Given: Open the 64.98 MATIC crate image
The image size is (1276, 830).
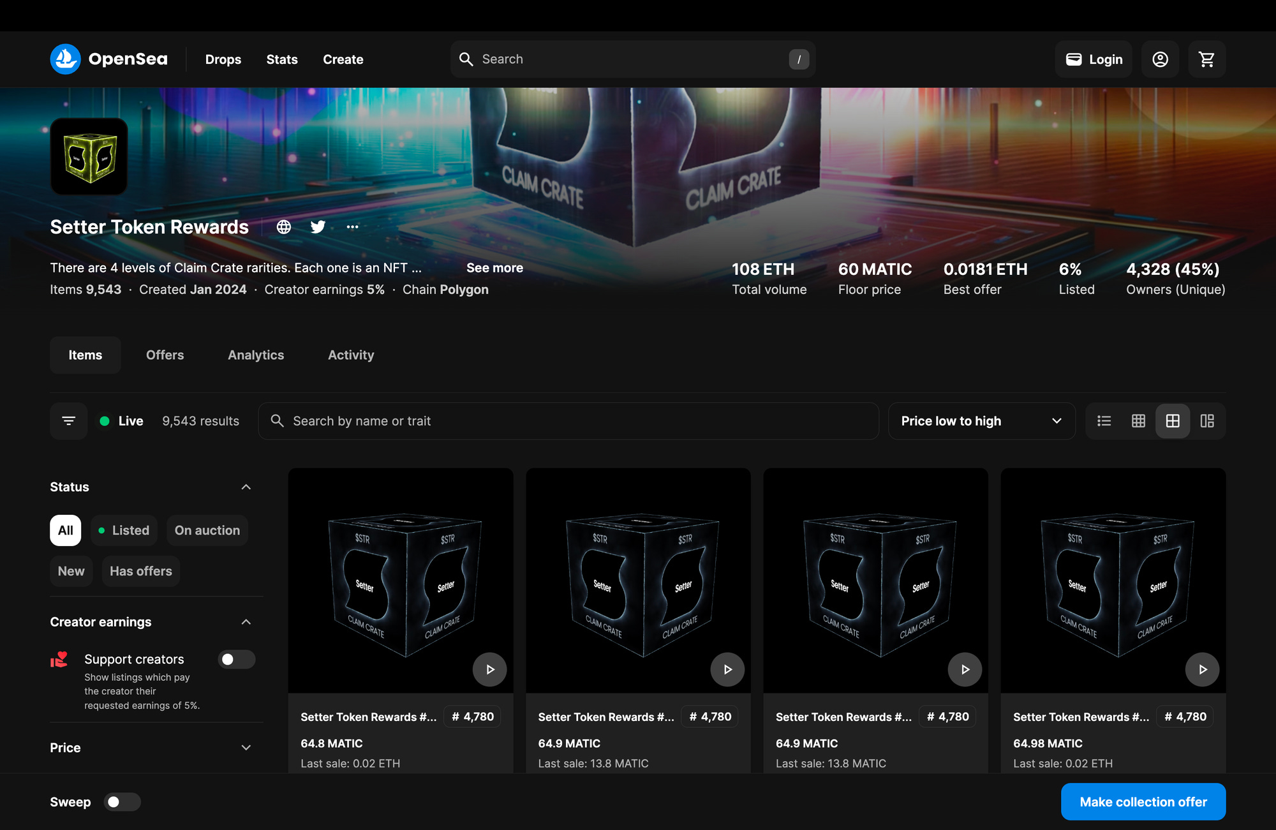Looking at the screenshot, I should [1113, 581].
